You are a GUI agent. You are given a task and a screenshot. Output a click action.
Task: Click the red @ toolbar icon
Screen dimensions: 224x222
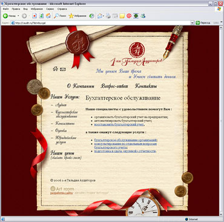[129, 16]
